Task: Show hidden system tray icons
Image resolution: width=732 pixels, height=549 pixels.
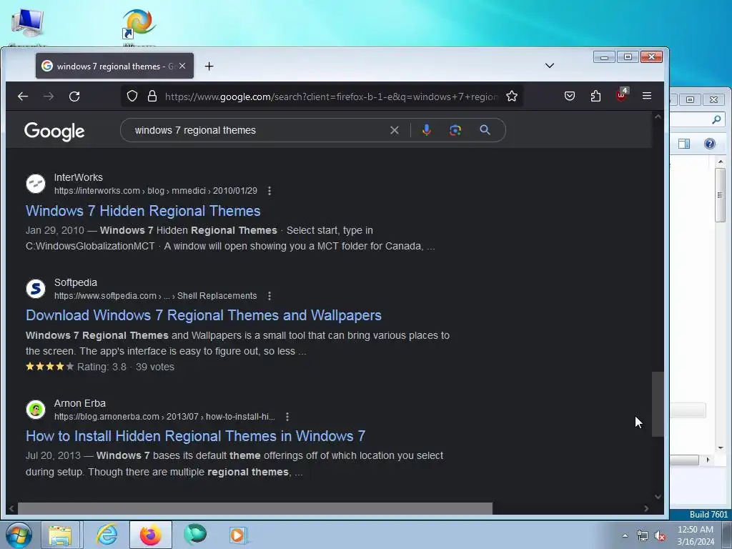Action: pos(625,535)
